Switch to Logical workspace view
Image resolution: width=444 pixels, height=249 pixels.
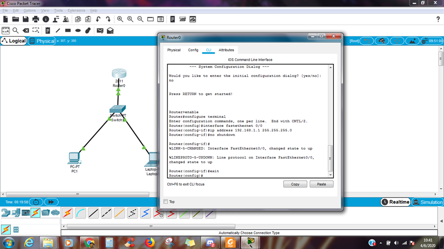(x=14, y=41)
